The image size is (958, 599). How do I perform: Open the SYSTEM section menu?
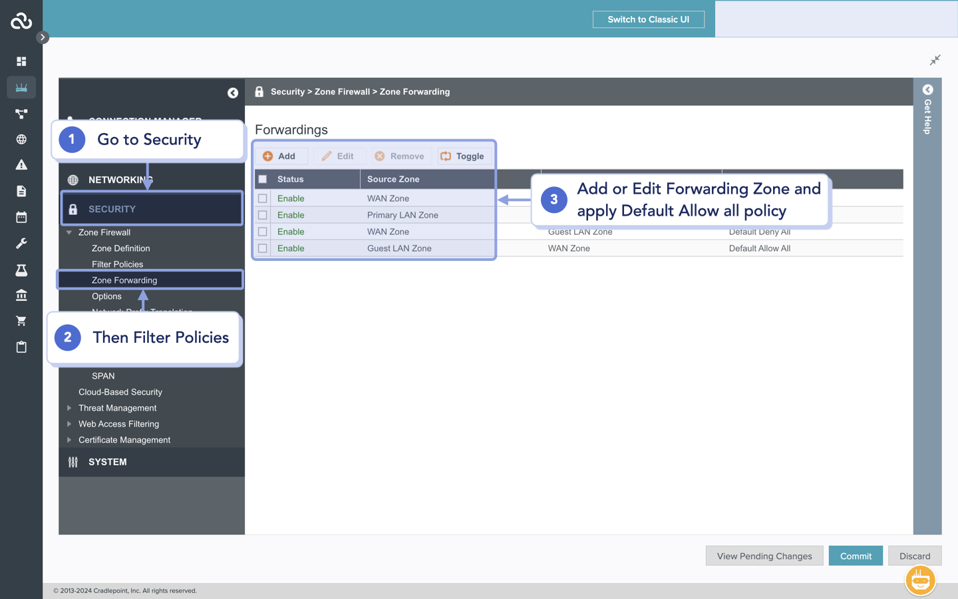coord(108,462)
